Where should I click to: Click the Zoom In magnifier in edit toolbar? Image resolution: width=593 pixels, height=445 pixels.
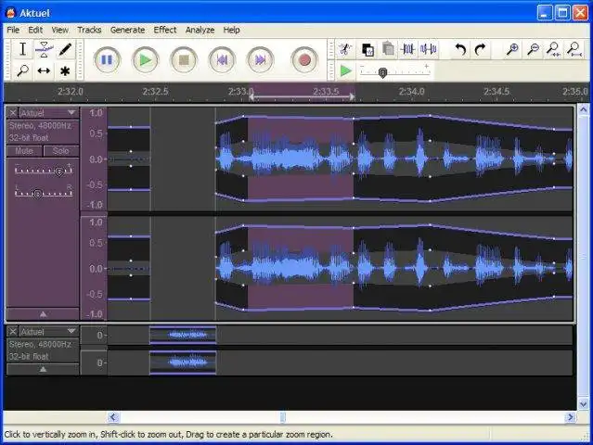[x=512, y=49]
